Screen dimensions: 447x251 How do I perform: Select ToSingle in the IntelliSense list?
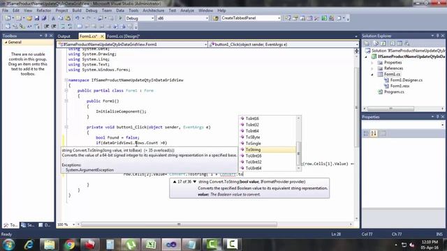point(268,144)
